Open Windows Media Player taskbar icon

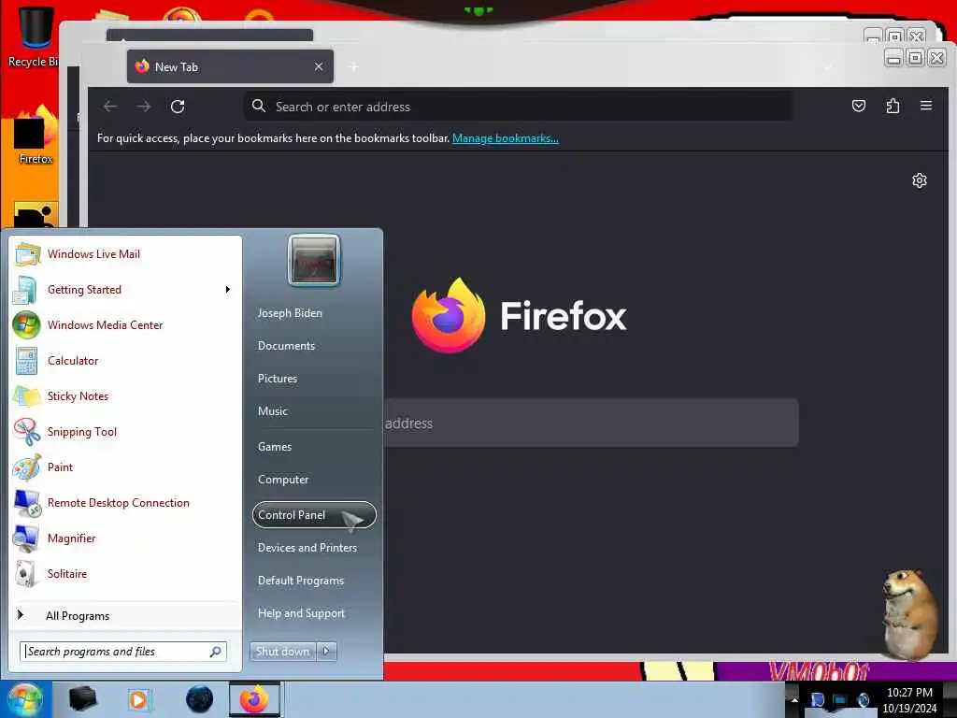(x=138, y=699)
